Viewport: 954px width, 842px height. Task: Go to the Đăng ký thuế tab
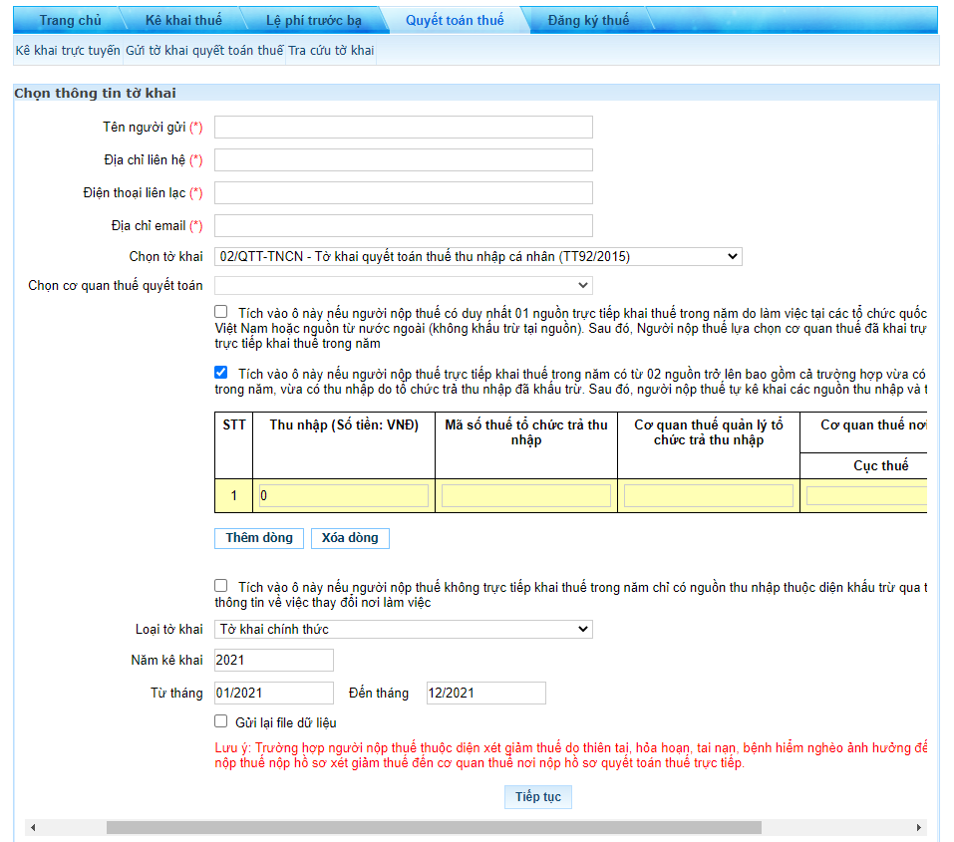coord(588,20)
